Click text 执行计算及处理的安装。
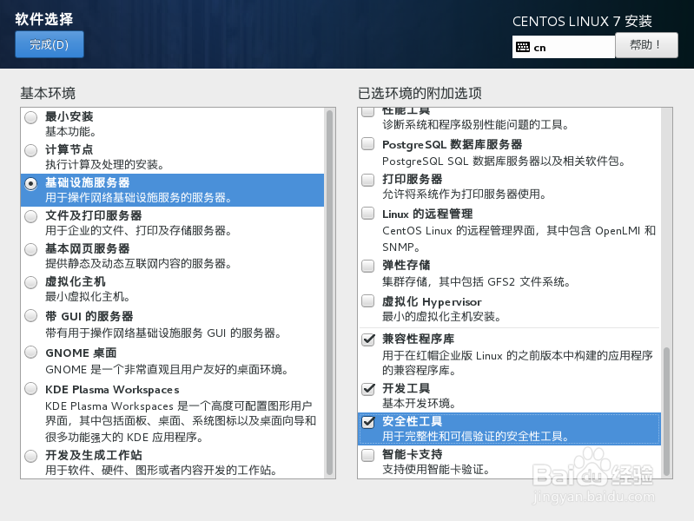The width and height of the screenshot is (694, 521). tap(105, 165)
